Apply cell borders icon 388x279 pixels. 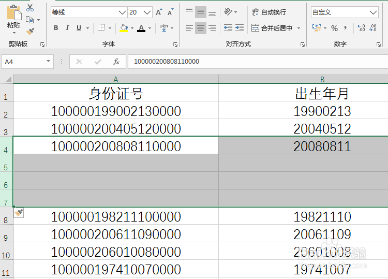pos(101,28)
